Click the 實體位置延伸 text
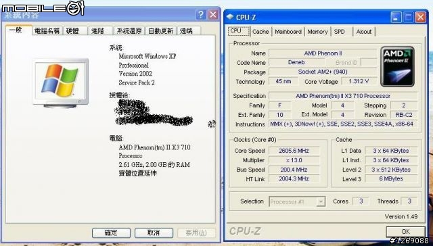The width and height of the screenshot is (433, 246). tap(137, 173)
